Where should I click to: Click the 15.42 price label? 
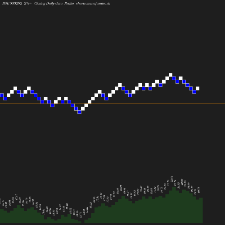90,205
